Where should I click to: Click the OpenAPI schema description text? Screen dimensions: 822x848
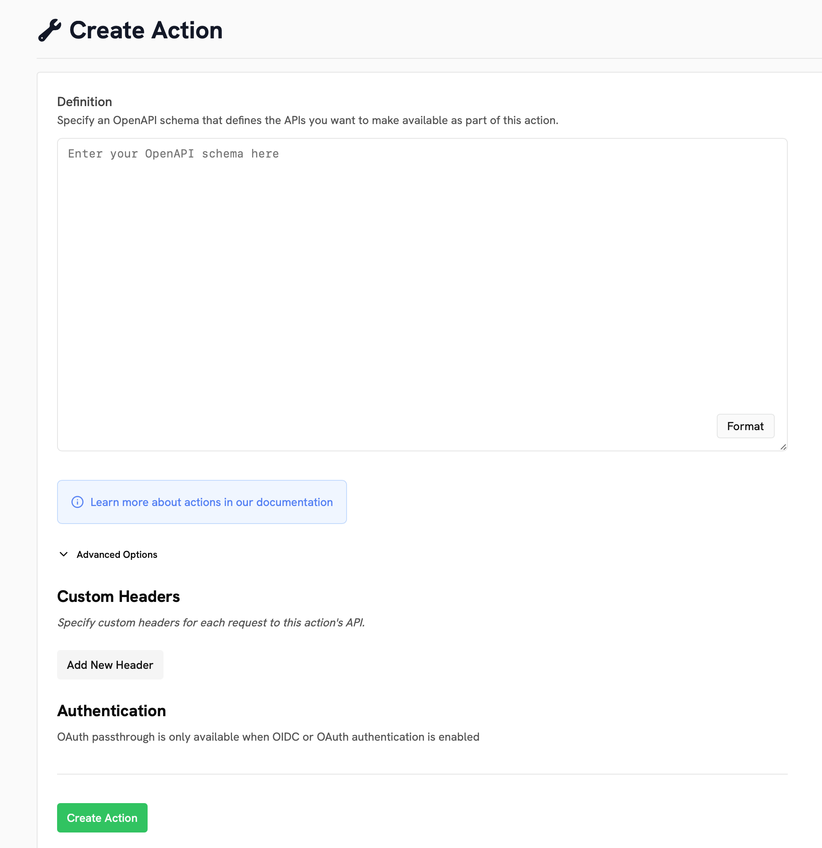pyautogui.click(x=308, y=120)
